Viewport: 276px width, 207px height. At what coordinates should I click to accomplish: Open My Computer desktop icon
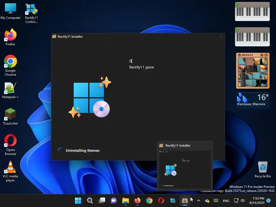click(x=11, y=11)
